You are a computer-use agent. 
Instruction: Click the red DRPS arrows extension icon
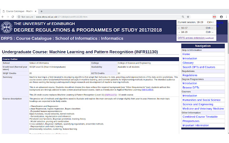214,17
